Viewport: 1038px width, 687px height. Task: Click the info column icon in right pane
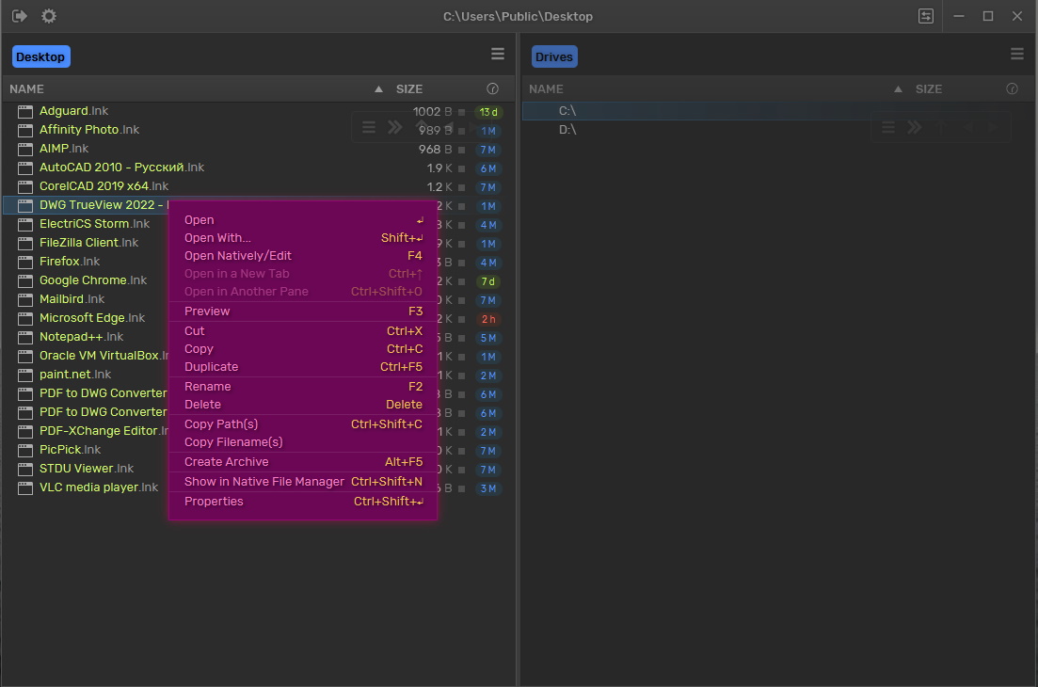(1012, 88)
